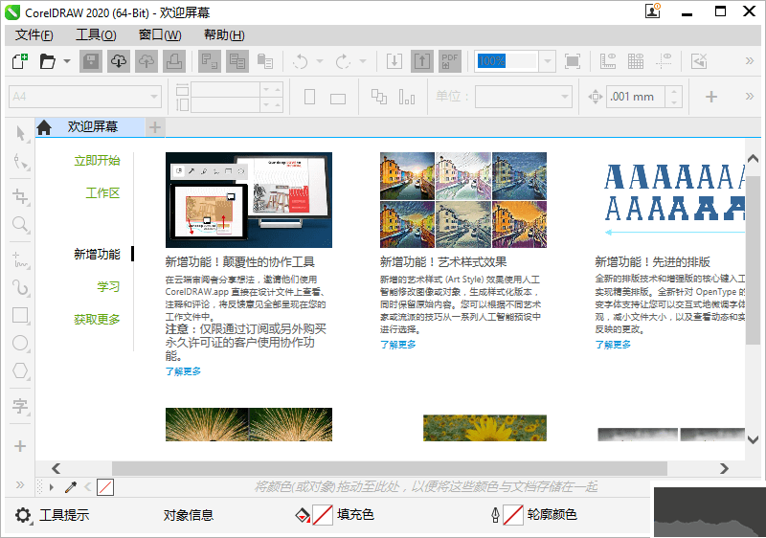The height and width of the screenshot is (538, 766).
Task: Click the Home icon on welcome tab
Action: [44, 127]
